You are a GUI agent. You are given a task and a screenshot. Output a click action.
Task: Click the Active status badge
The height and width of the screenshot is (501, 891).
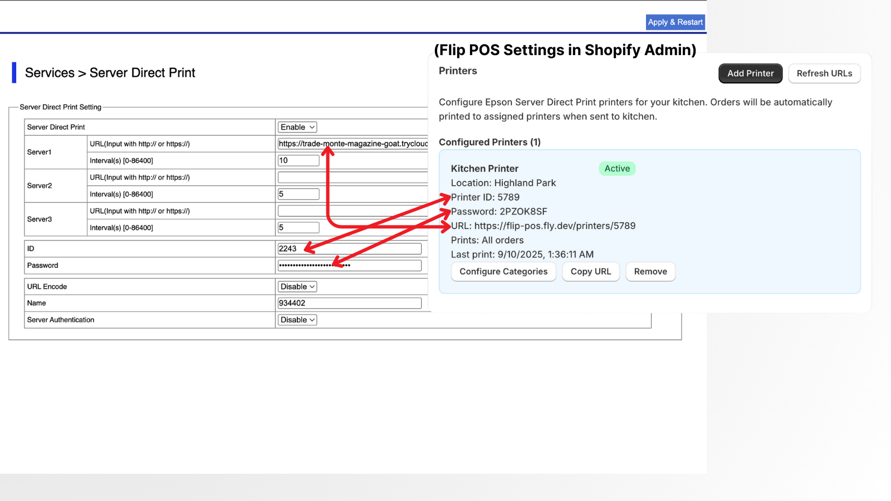pos(616,168)
